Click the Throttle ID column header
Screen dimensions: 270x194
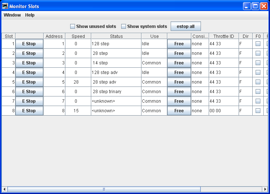pyautogui.click(x=223, y=36)
